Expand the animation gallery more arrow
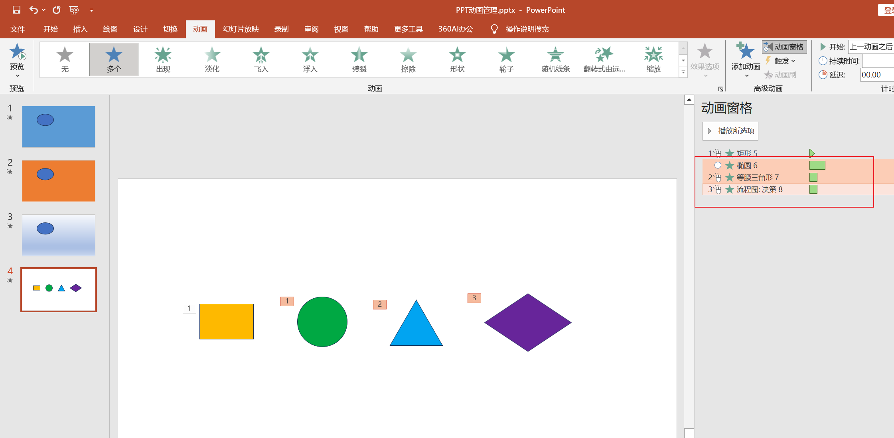 [683, 72]
